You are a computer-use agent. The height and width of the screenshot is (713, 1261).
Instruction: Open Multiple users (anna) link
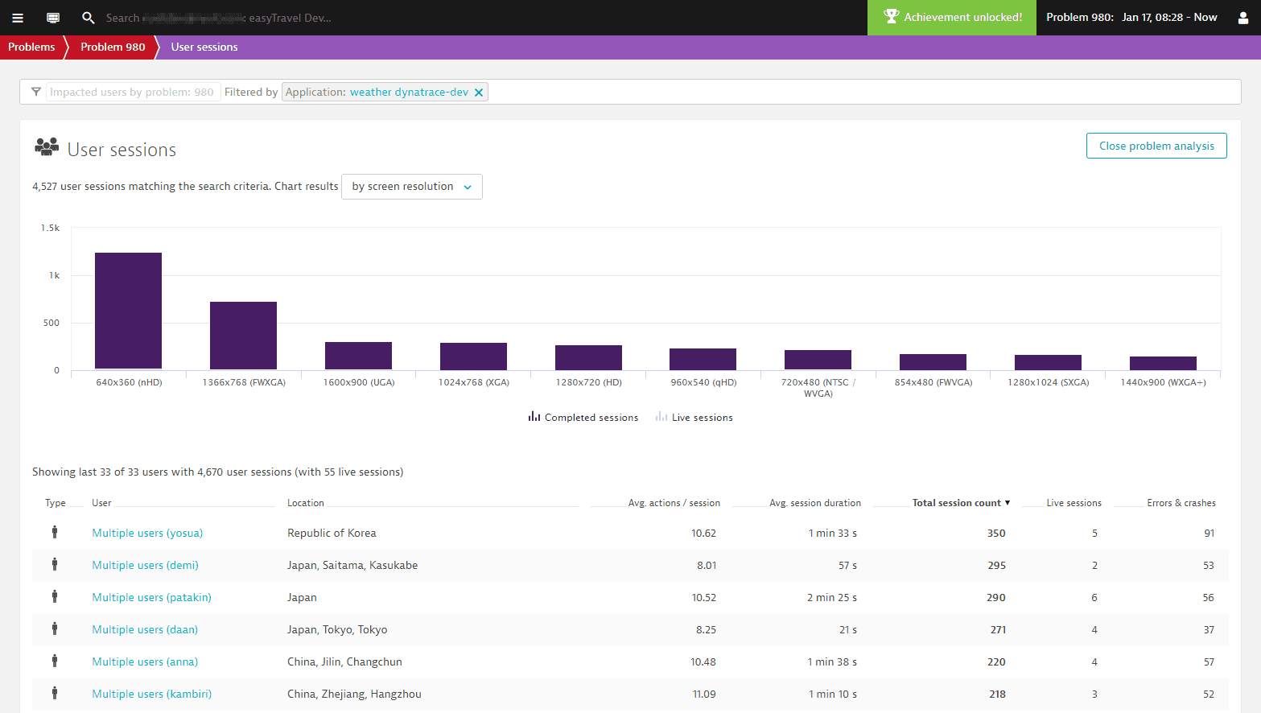145,661
